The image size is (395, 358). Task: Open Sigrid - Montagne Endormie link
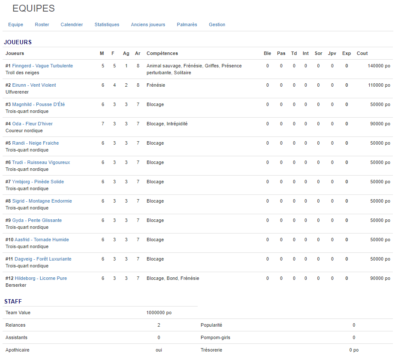[x=42, y=201]
